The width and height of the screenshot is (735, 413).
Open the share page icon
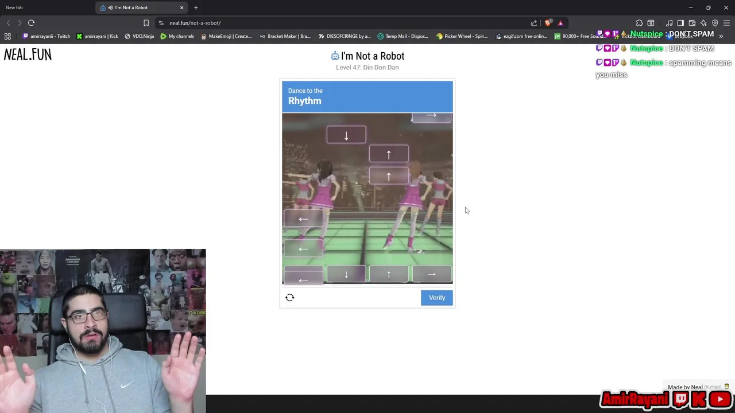coord(534,23)
